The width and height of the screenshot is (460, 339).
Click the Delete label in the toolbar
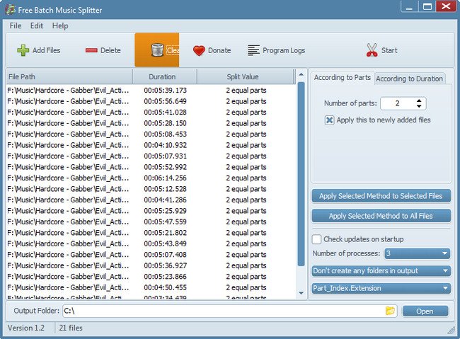pos(110,50)
